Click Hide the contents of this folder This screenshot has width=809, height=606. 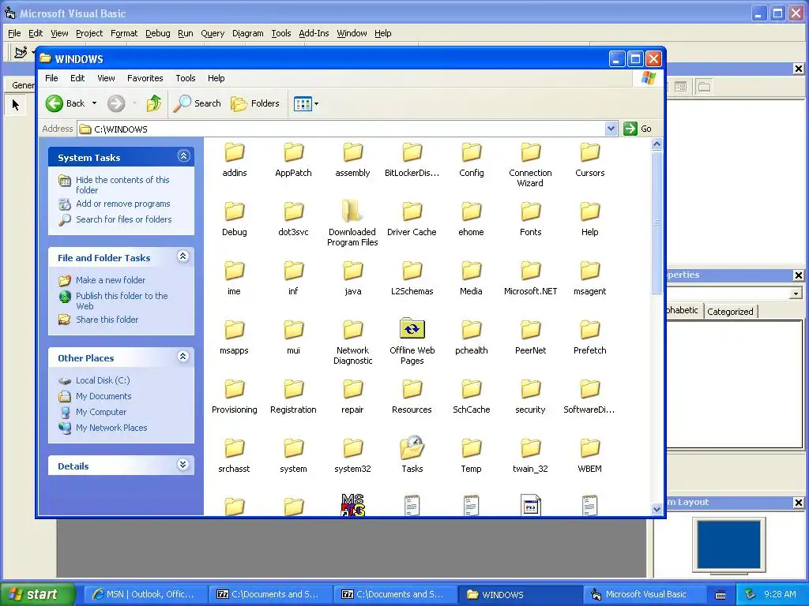pyautogui.click(x=122, y=185)
